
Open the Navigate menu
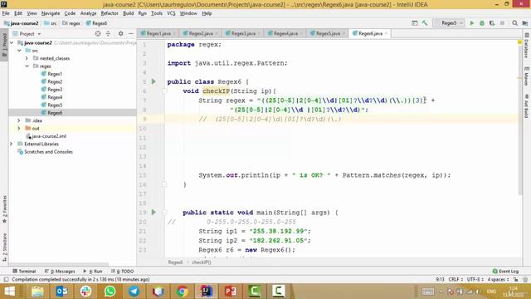pyautogui.click(x=51, y=13)
